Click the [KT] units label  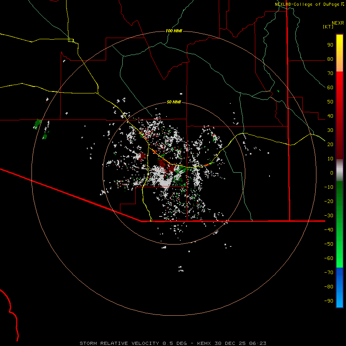tap(328, 27)
